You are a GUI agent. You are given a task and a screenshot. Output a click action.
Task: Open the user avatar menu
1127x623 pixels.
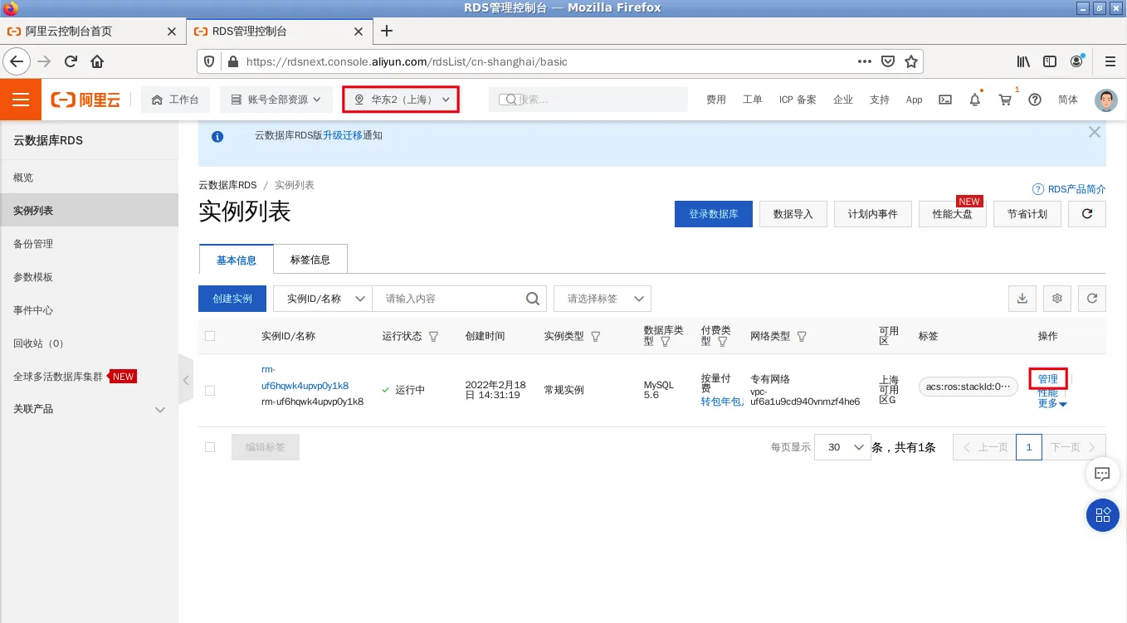(1106, 100)
